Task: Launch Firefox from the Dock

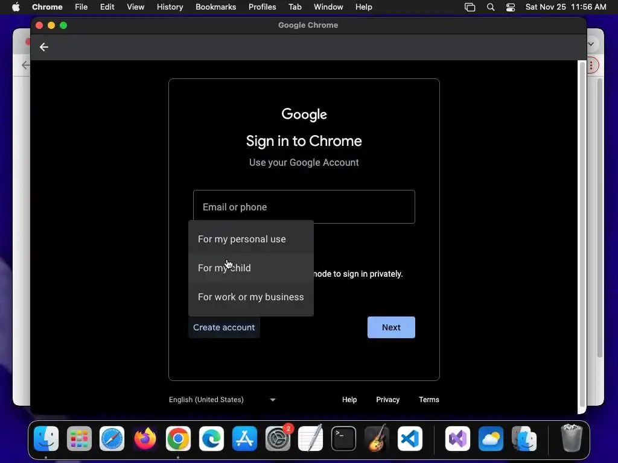Action: click(x=145, y=439)
